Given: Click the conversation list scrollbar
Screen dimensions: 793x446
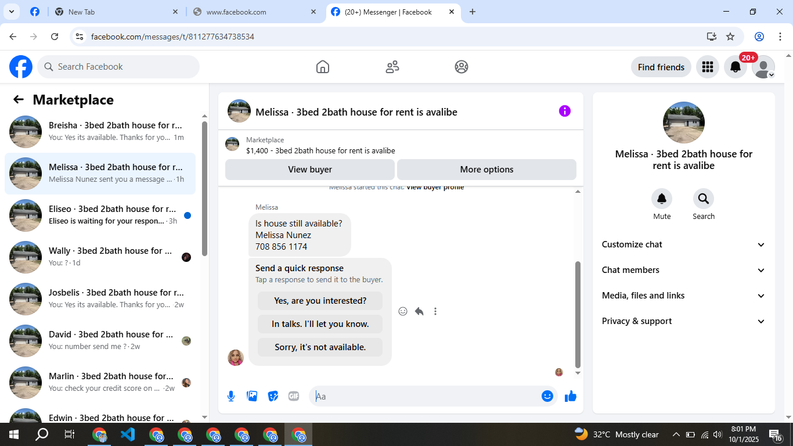Looking at the screenshot, I should point(204,188).
